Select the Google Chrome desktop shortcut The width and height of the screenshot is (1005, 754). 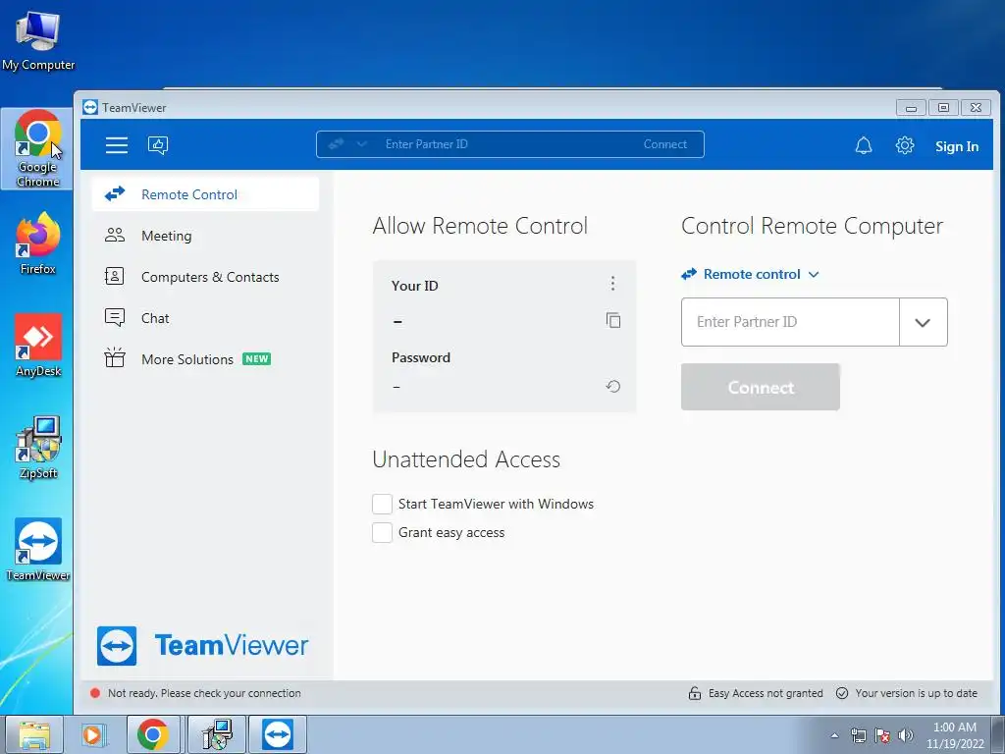(x=38, y=149)
